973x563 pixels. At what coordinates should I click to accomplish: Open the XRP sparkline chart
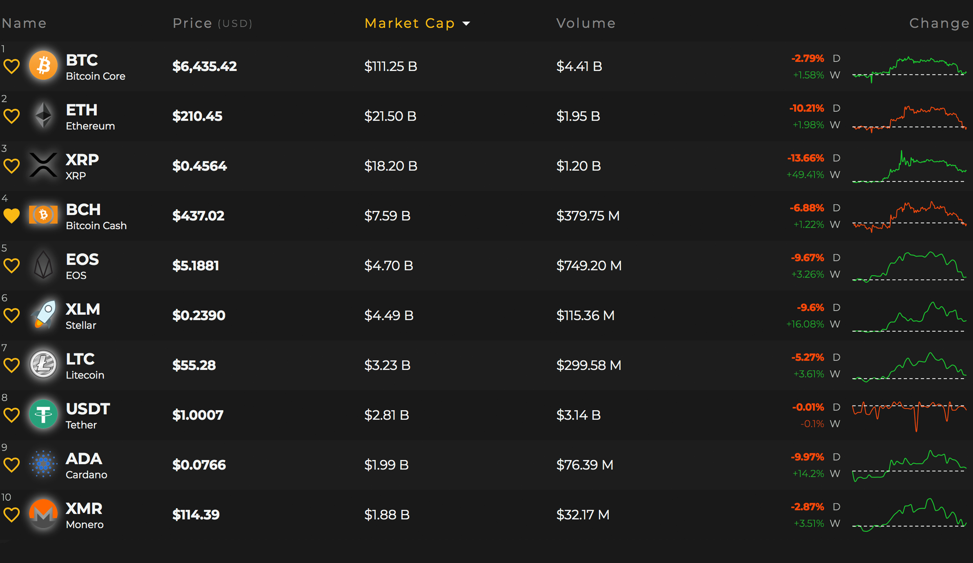(x=909, y=166)
